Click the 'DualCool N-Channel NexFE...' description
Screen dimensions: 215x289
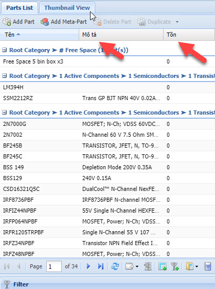pos(121,189)
